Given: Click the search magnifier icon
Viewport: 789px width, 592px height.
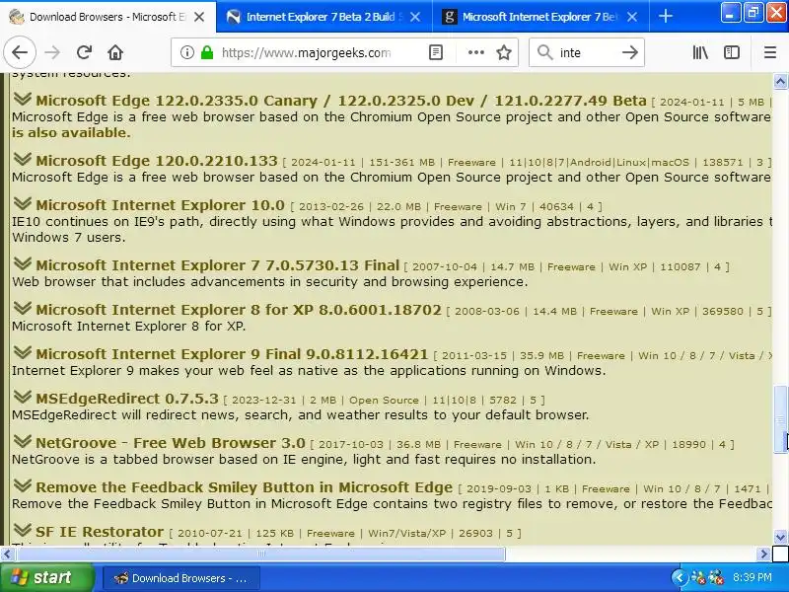Looking at the screenshot, I should tap(544, 52).
